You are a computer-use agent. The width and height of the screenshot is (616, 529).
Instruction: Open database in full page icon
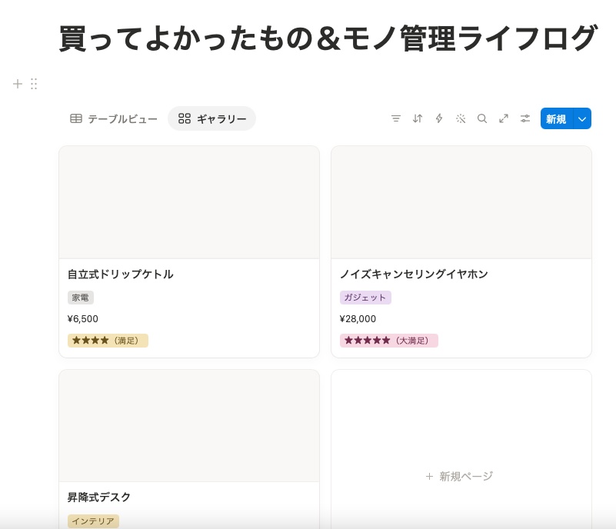pos(504,118)
